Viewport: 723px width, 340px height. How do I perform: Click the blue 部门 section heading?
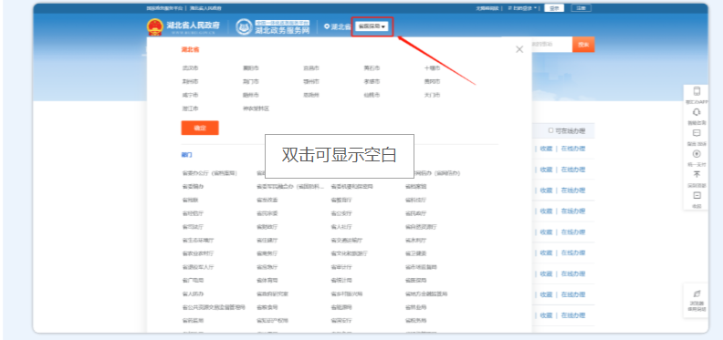(x=187, y=155)
